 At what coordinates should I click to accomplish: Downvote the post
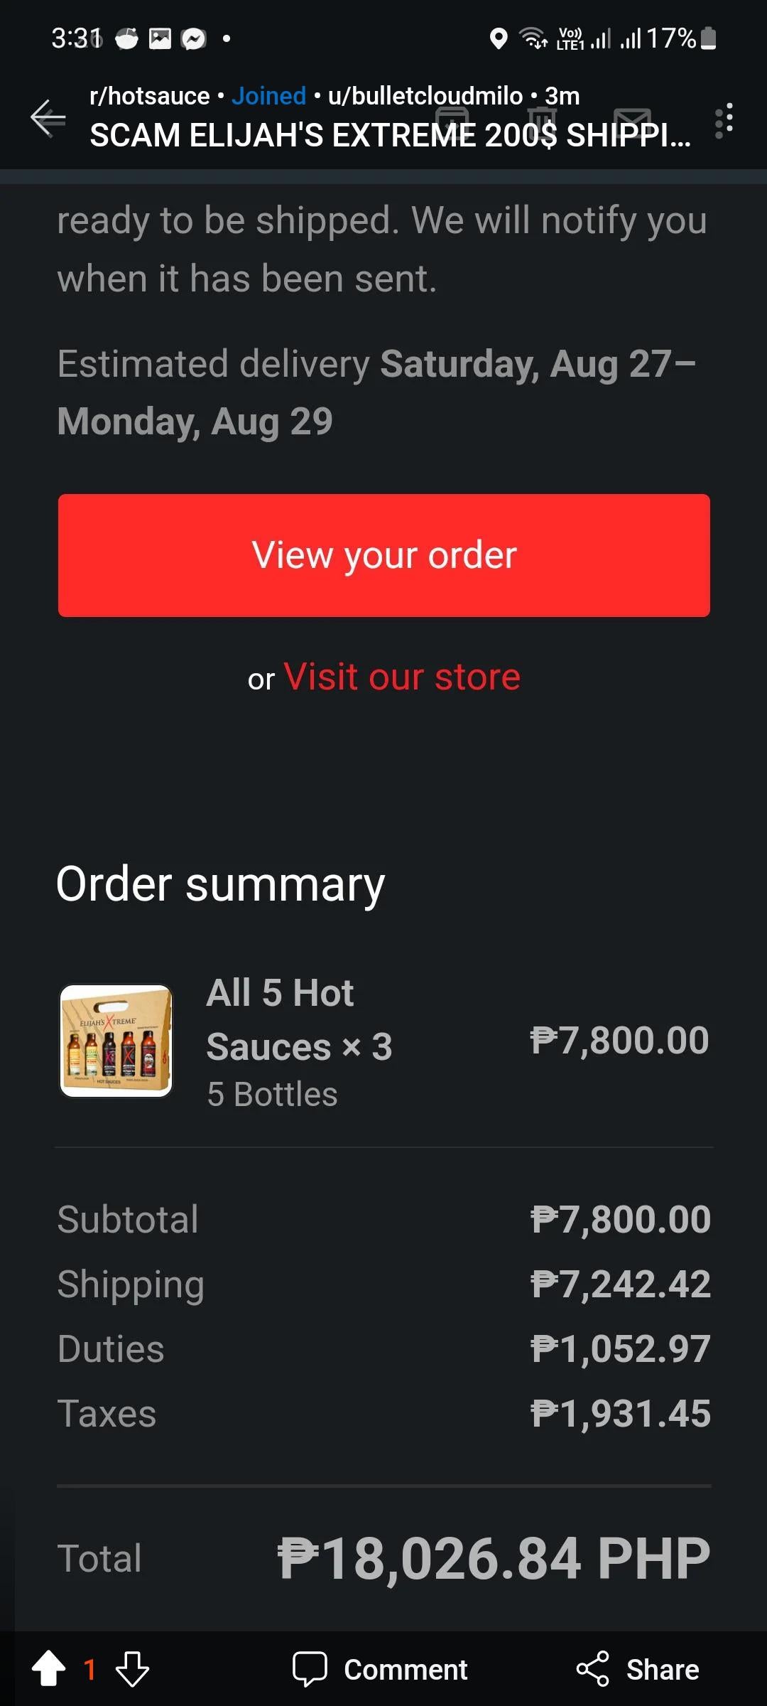(132, 1669)
